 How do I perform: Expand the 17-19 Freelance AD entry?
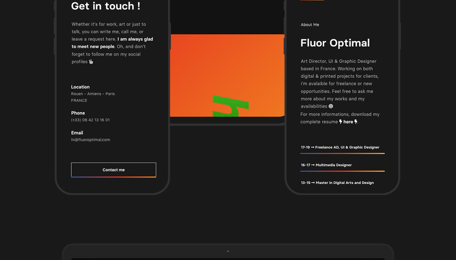point(340,147)
